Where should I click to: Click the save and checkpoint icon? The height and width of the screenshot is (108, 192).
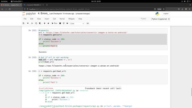(23, 23)
